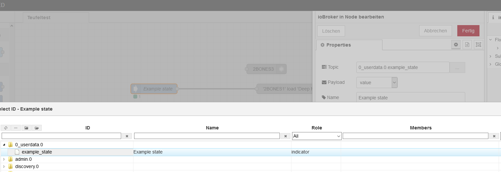Viewport: 501px width, 172px height.
Task: Select the Properties tab
Action: point(349,45)
